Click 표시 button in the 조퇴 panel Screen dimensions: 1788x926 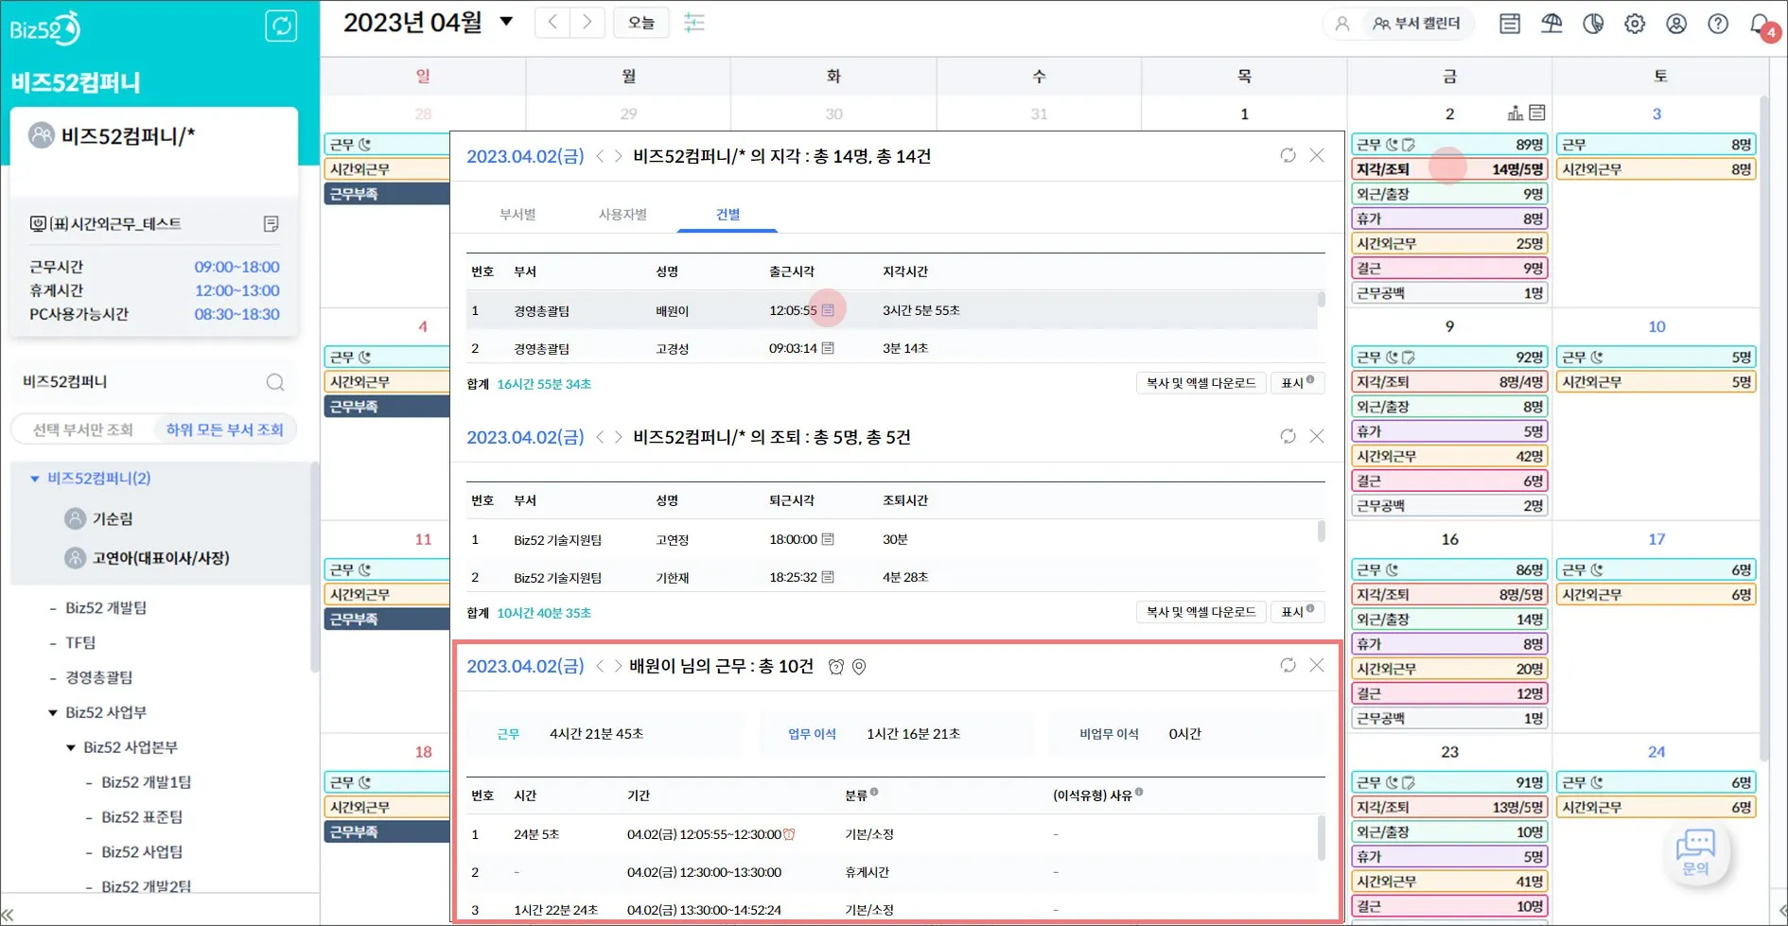[1297, 612]
